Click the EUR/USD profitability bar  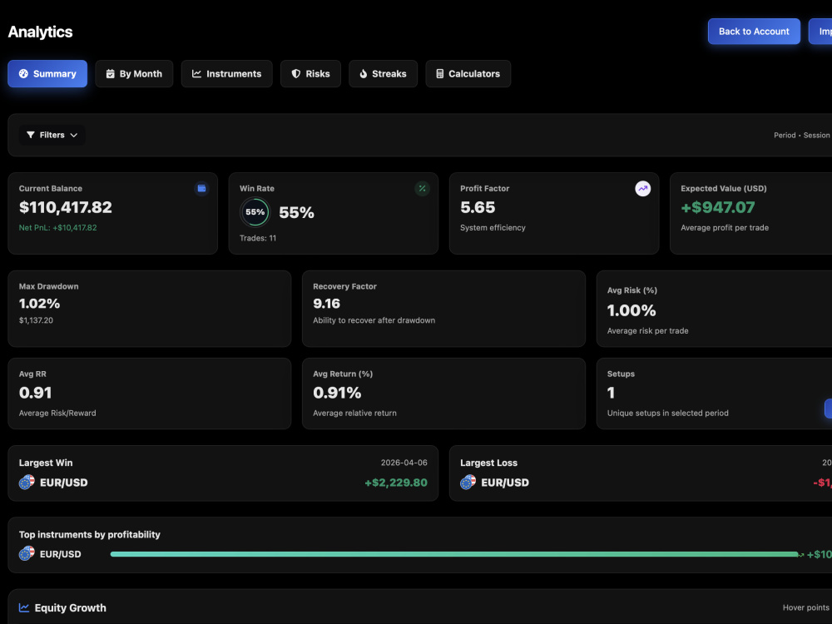coord(455,554)
